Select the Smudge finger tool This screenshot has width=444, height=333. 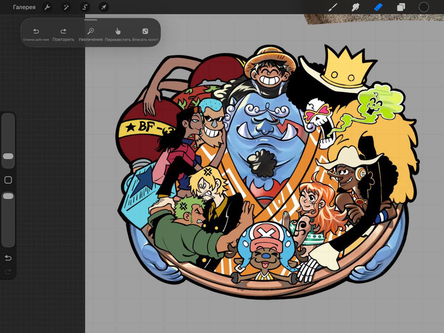356,7
